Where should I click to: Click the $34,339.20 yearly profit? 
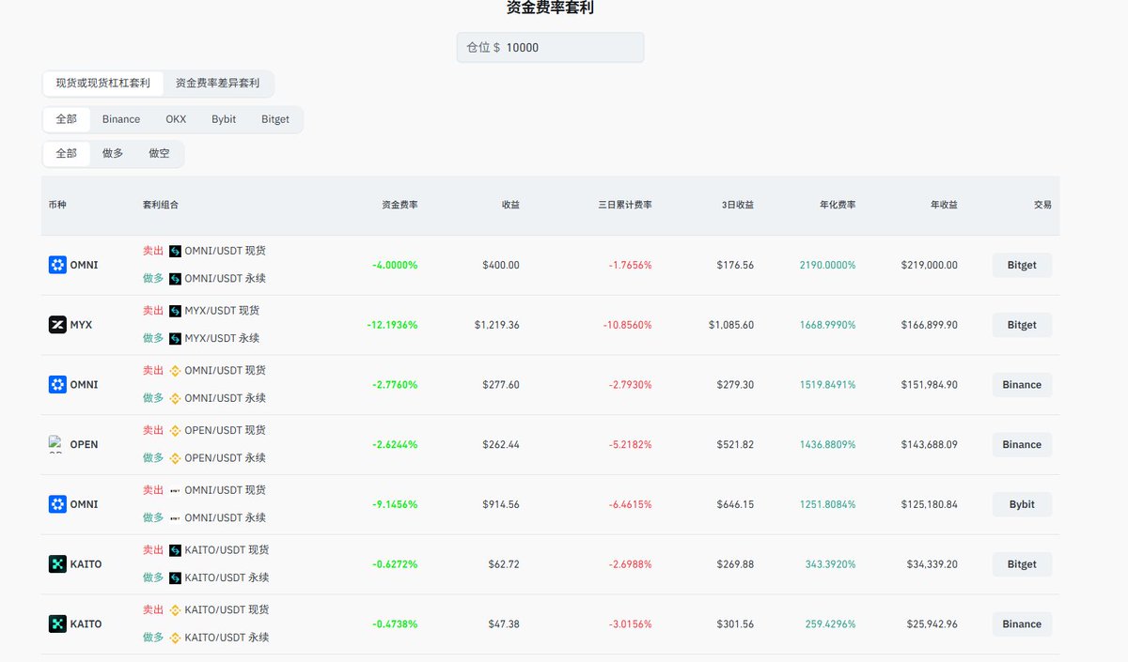[x=932, y=564]
